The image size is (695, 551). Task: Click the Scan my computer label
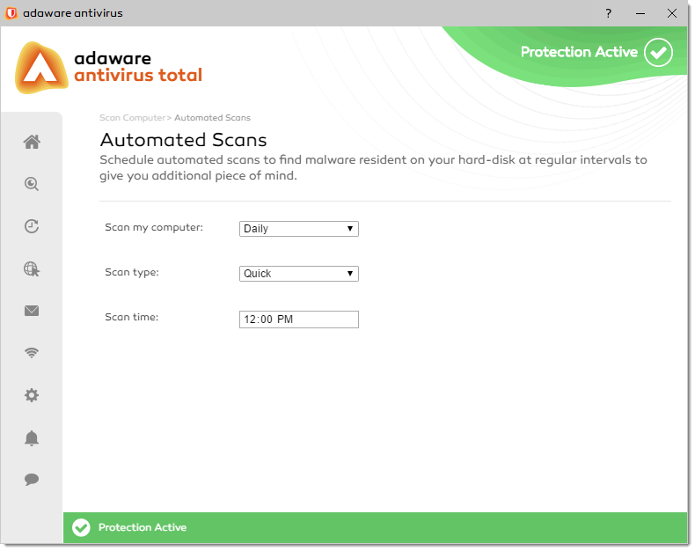click(154, 228)
